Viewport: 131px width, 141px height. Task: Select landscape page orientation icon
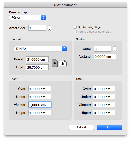[x=63, y=63]
